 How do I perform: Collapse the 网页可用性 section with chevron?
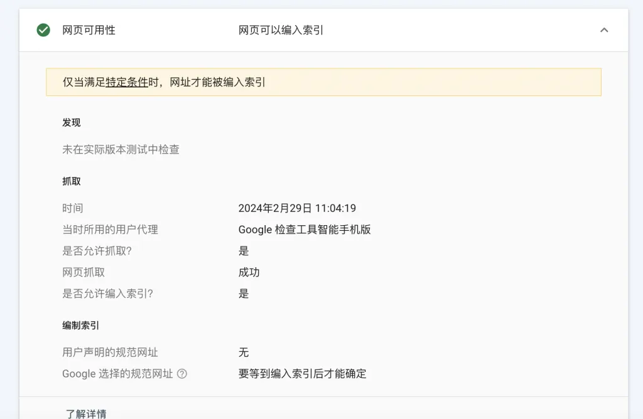(x=604, y=30)
